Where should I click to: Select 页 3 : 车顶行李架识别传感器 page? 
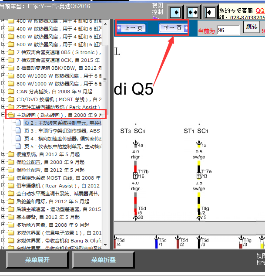tap(62, 131)
